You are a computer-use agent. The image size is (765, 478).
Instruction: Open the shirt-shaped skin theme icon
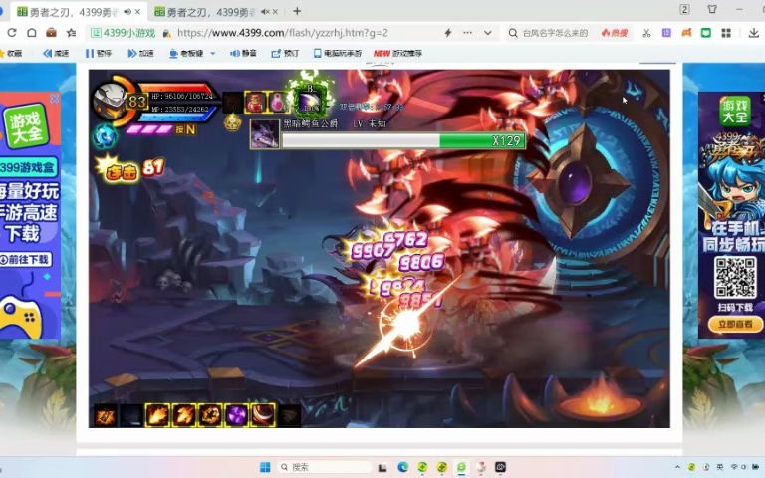[x=712, y=9]
